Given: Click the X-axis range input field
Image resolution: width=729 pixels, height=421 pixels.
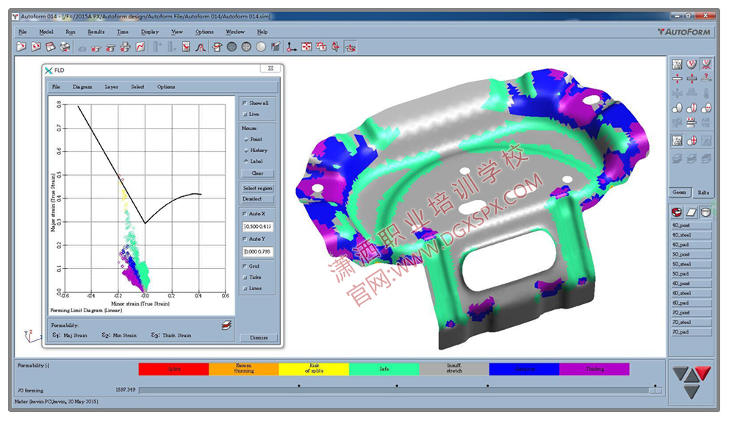Looking at the screenshot, I should point(257,226).
